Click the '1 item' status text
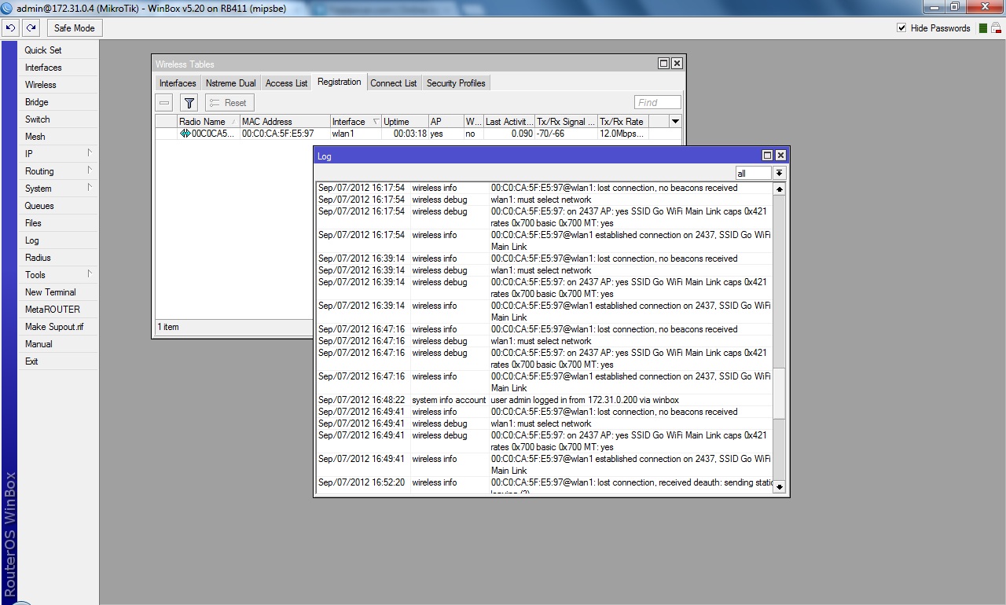This screenshot has width=1006, height=605. pyautogui.click(x=168, y=327)
